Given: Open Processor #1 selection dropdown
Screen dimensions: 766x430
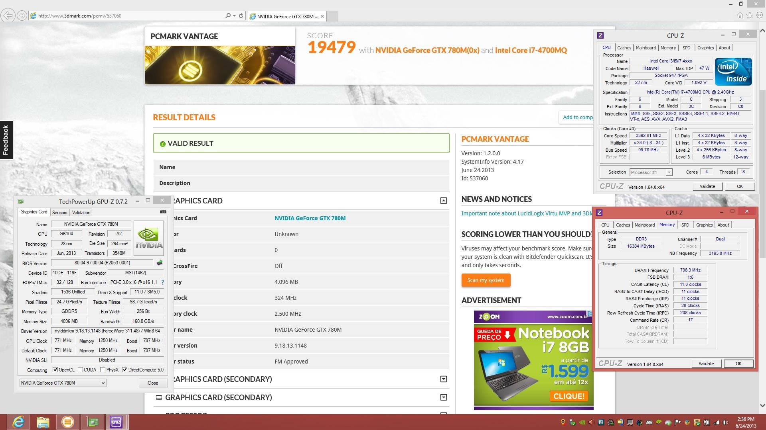Looking at the screenshot, I should [651, 172].
